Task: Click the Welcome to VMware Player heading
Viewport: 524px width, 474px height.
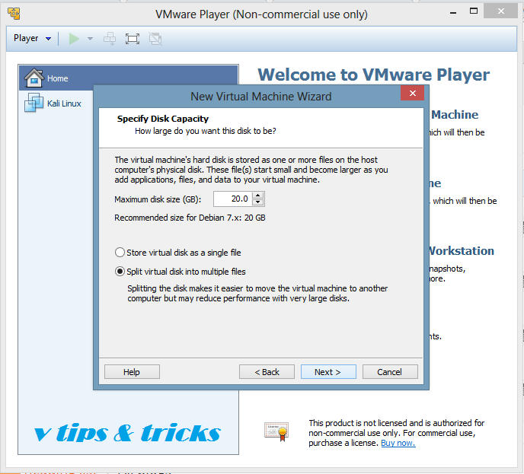Action: click(x=374, y=75)
